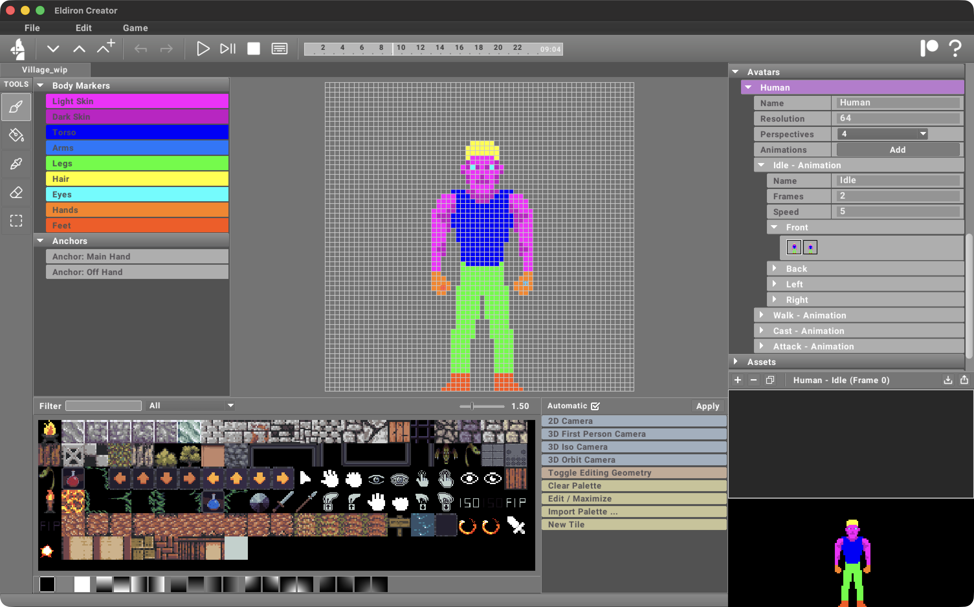Open the Game menu
974x607 pixels.
click(x=135, y=28)
